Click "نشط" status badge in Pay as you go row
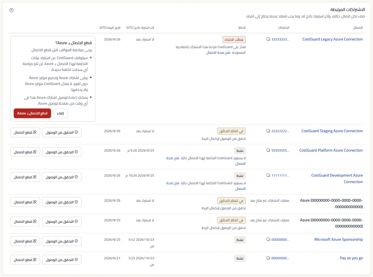The image size is (373, 277). click(240, 258)
